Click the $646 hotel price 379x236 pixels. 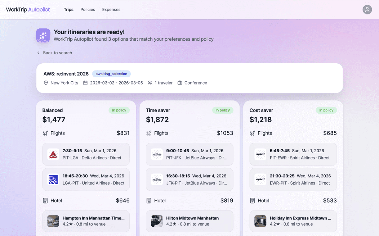pos(123,201)
